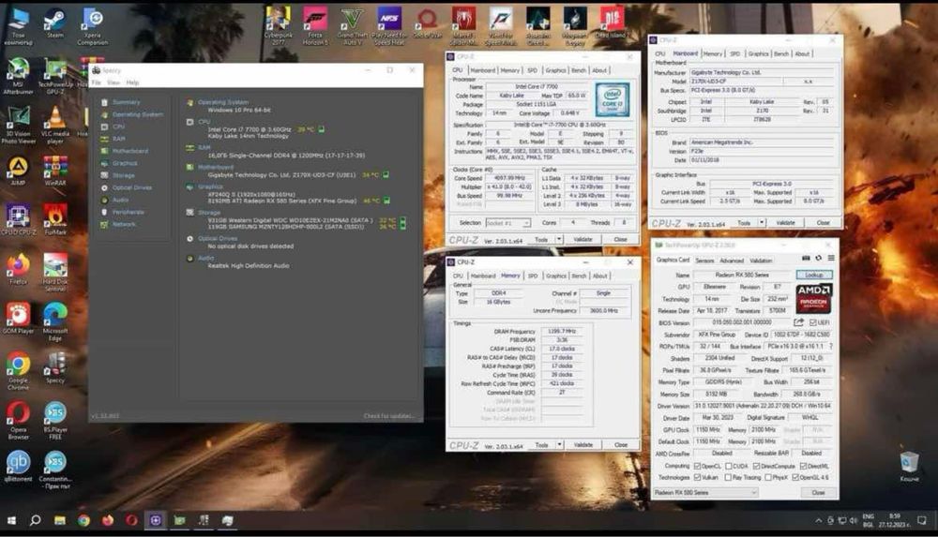
Task: Open the Steam desktop shortcut
Action: 55,24
